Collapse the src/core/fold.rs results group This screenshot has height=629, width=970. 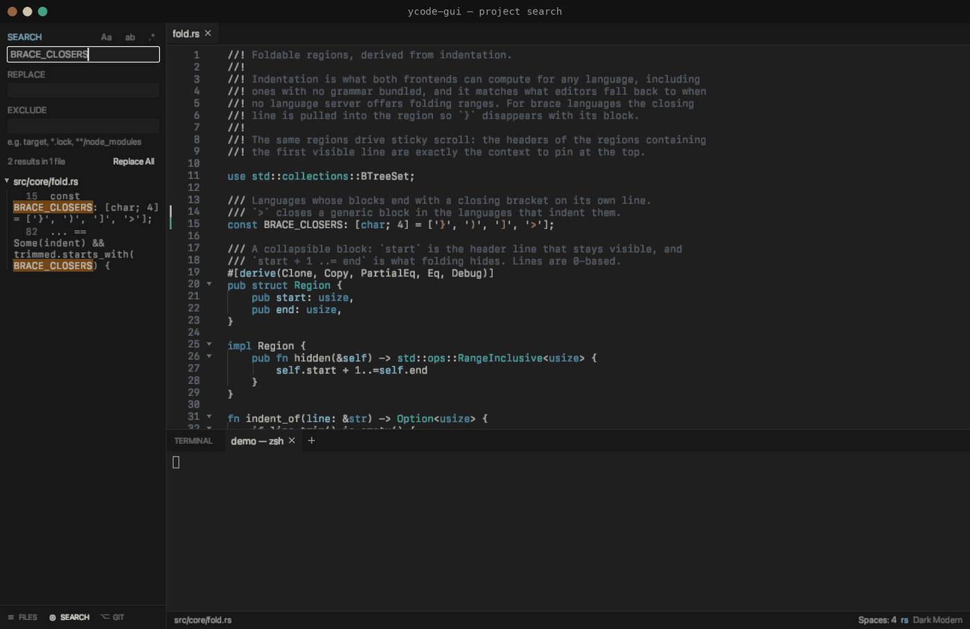point(7,181)
